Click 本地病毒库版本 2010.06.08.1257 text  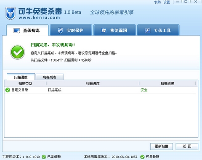111,157
